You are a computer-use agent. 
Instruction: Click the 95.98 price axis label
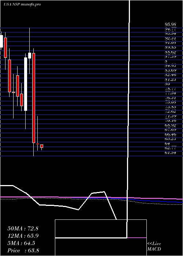click(x=171, y=25)
